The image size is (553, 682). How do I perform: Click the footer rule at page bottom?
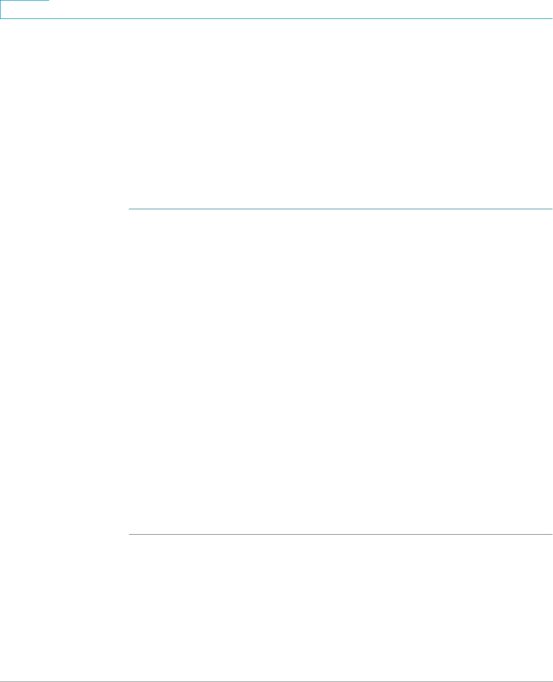coord(276,681)
